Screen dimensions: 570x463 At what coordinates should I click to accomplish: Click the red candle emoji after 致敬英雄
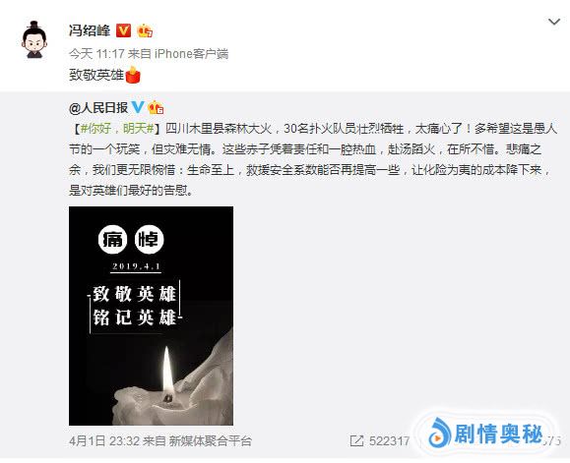(x=133, y=75)
